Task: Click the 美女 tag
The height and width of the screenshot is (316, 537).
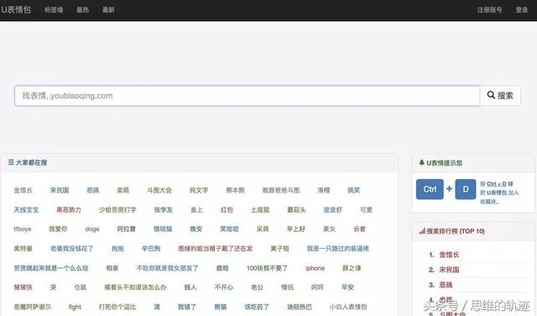Action: pyautogui.click(x=329, y=229)
